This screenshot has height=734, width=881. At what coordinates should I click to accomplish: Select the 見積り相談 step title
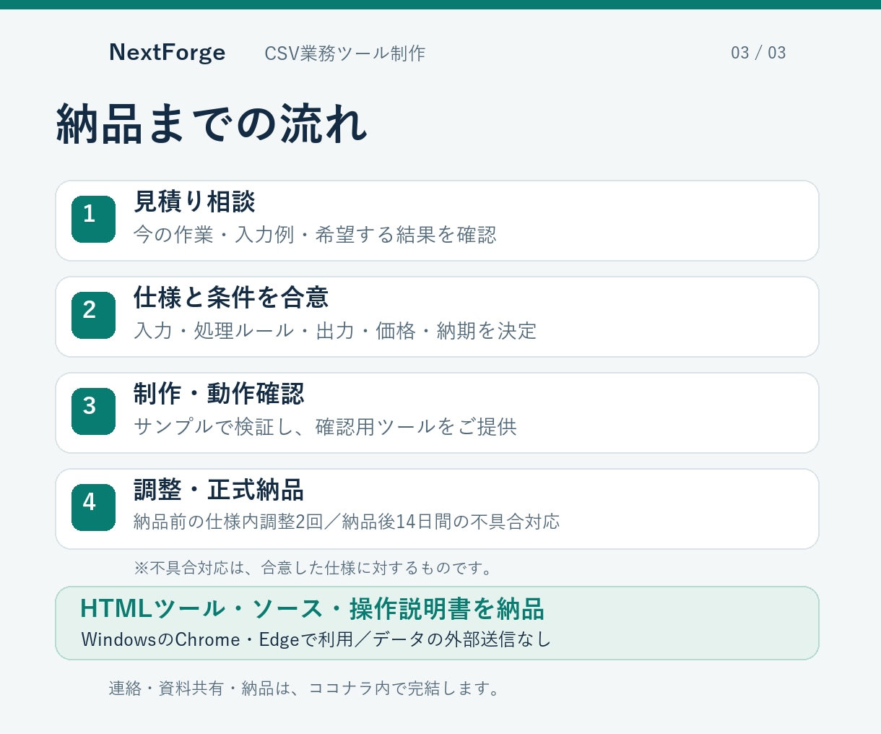194,202
